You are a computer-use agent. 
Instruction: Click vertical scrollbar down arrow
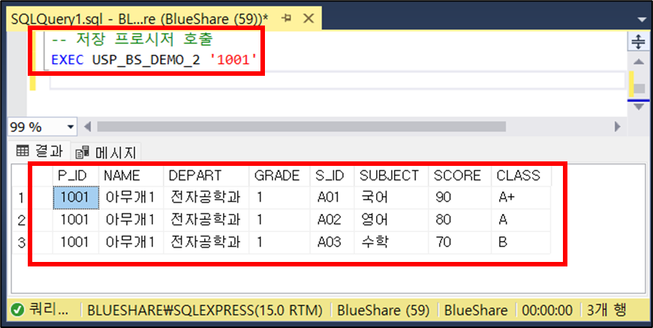click(x=638, y=107)
